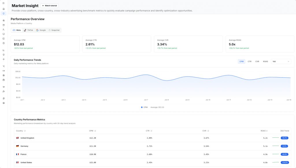Select CTR metric in Daily Performance Trends

(x=249, y=61)
